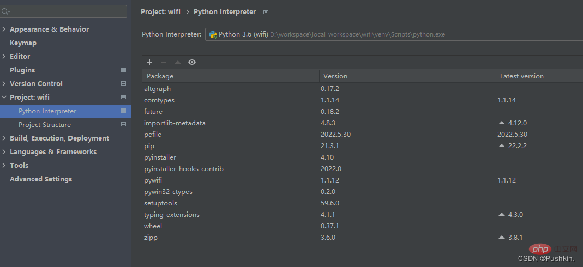Select the pywin32-ctypes package row
The height and width of the screenshot is (267, 583).
pos(363,192)
